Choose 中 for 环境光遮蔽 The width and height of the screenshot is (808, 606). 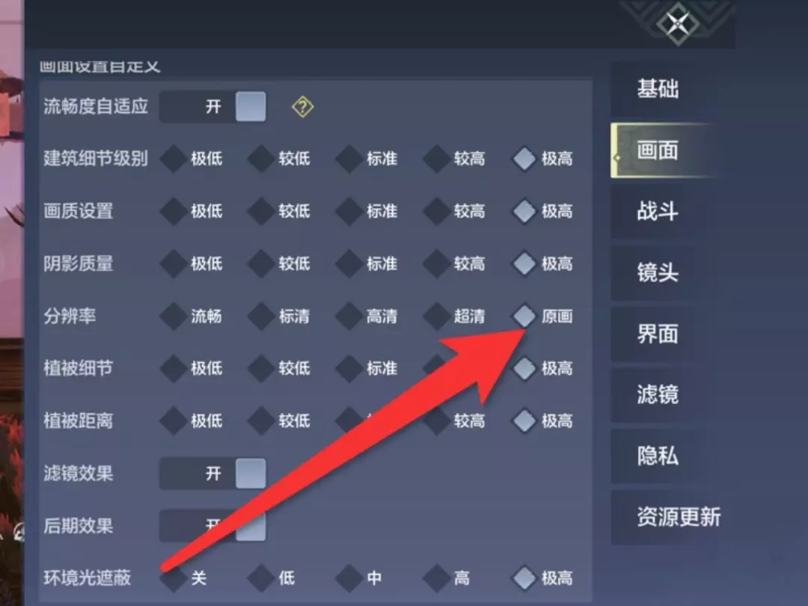click(x=360, y=578)
